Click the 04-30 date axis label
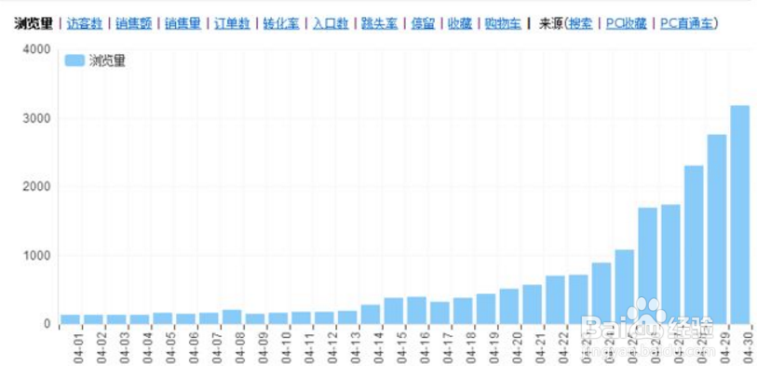757x378 pixels. click(x=748, y=349)
